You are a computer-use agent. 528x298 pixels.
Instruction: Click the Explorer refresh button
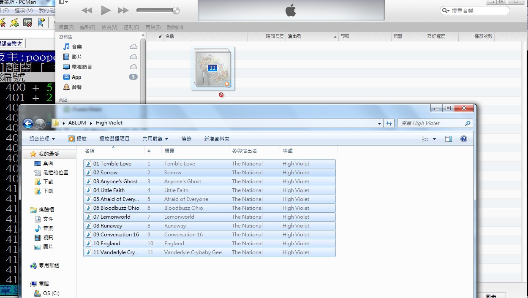(x=389, y=123)
